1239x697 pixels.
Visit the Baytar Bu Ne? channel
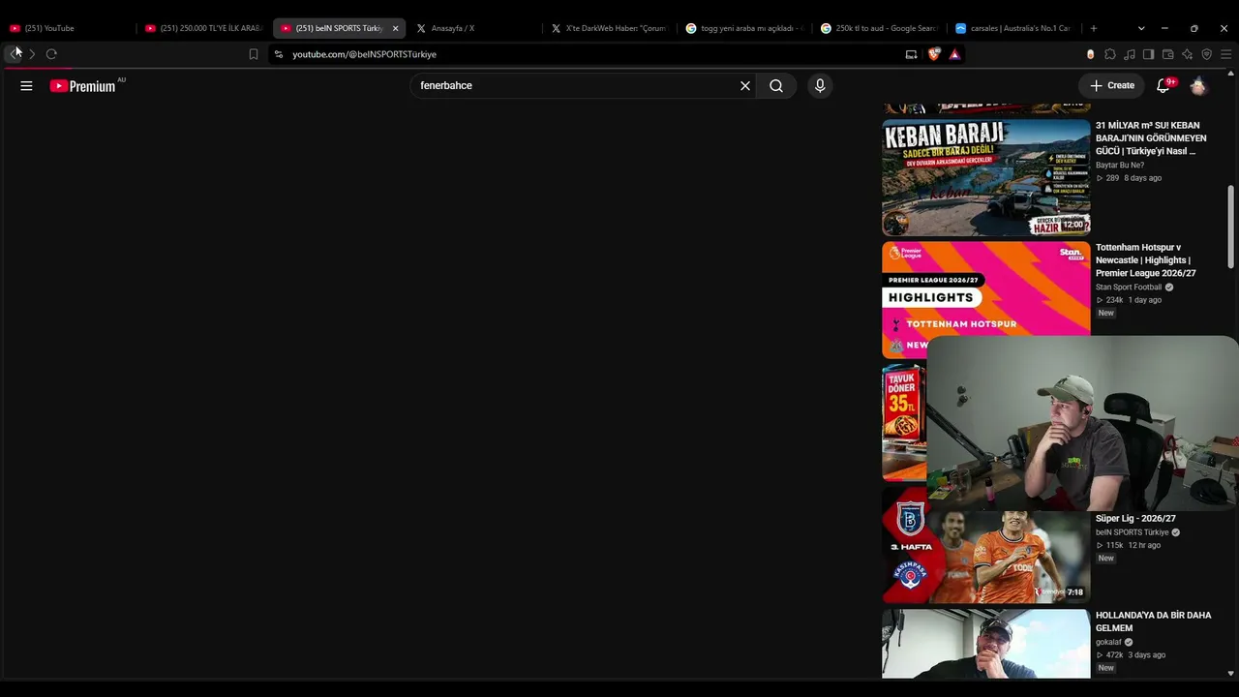point(1120,166)
